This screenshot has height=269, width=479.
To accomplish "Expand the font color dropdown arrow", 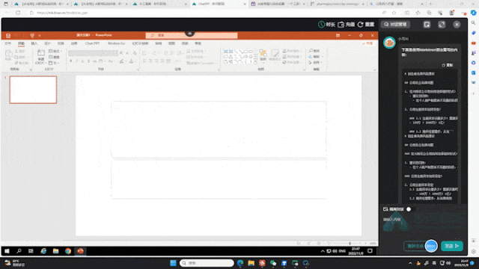I will pyautogui.click(x=135, y=61).
